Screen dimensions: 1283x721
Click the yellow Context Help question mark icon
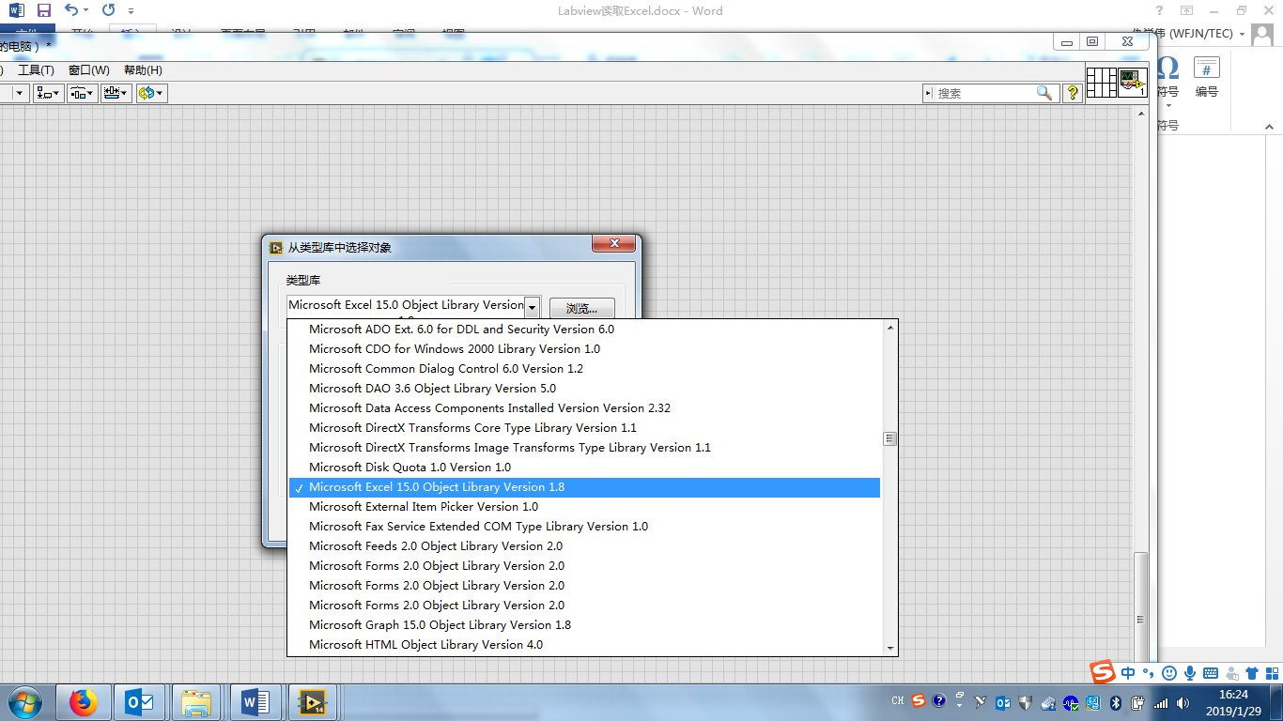click(x=1072, y=93)
